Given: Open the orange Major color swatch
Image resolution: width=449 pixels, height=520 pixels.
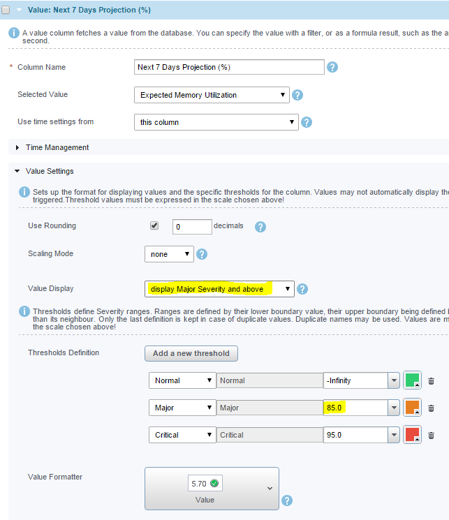Looking at the screenshot, I should click(412, 408).
